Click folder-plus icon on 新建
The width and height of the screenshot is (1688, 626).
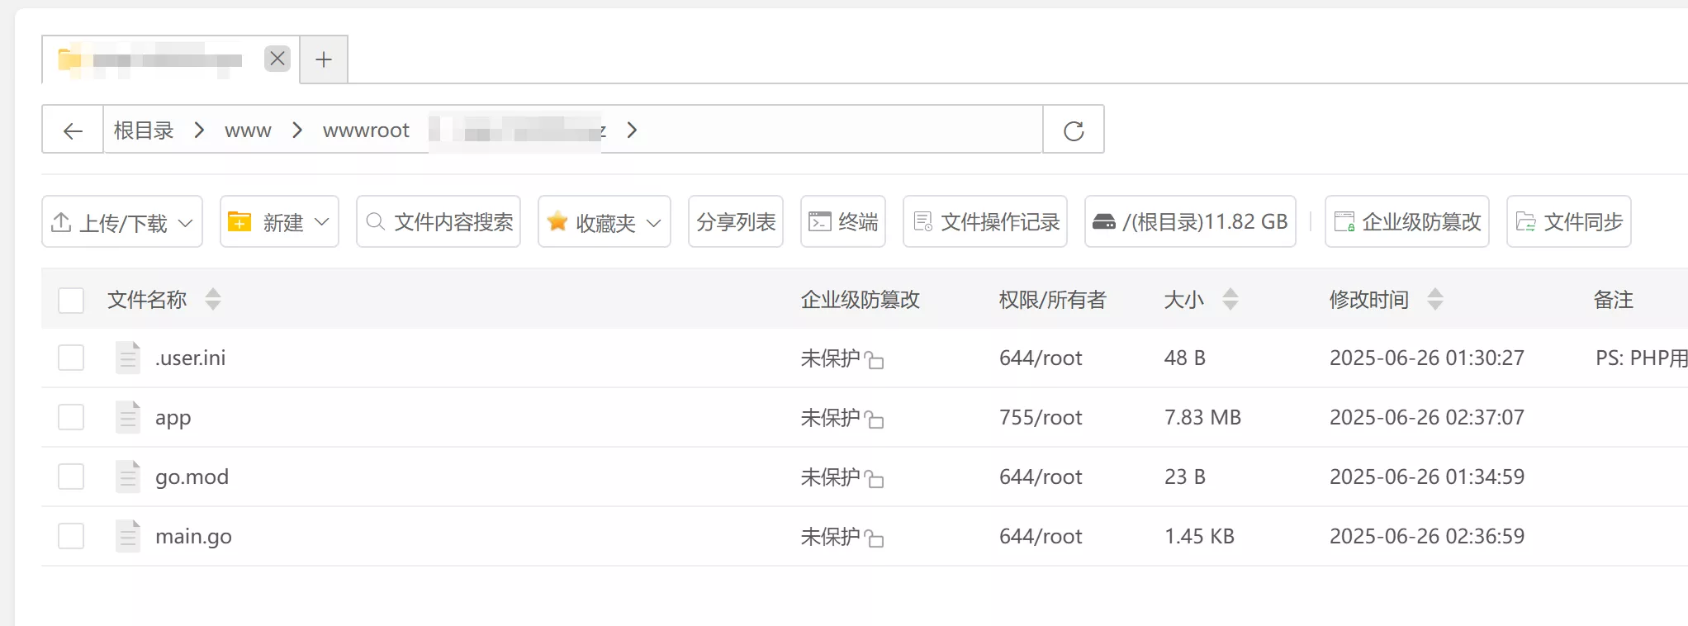pos(239,221)
